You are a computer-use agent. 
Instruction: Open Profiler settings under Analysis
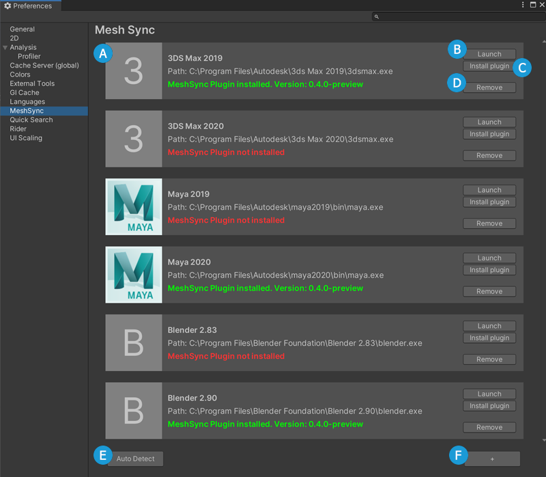[x=28, y=56]
